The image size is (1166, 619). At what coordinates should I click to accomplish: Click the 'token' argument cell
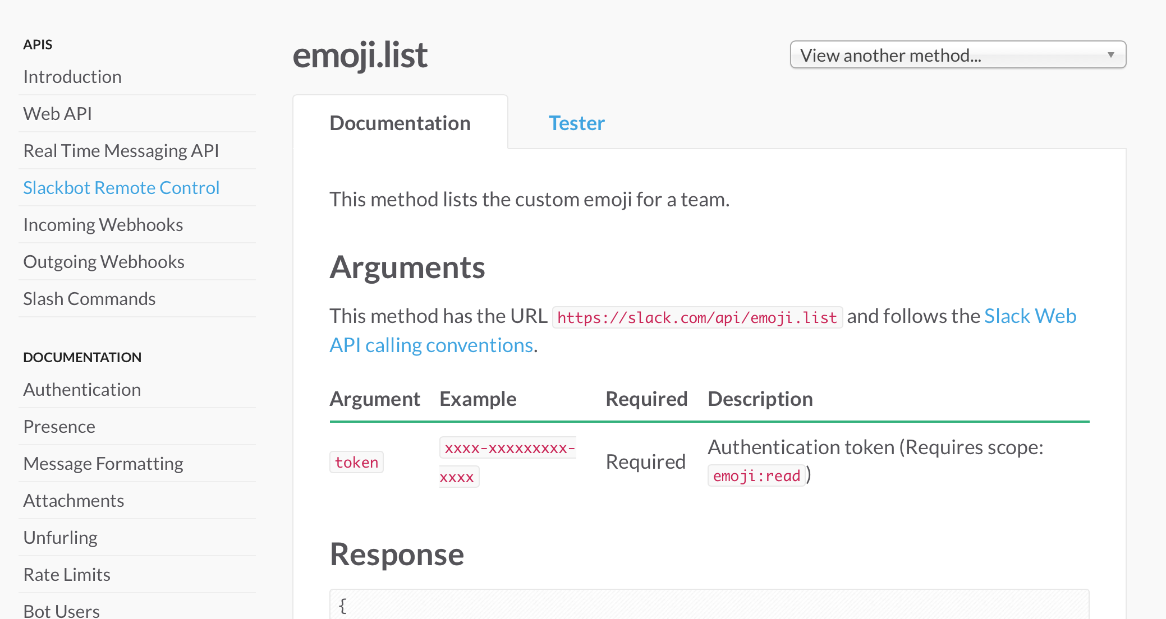[x=356, y=462]
